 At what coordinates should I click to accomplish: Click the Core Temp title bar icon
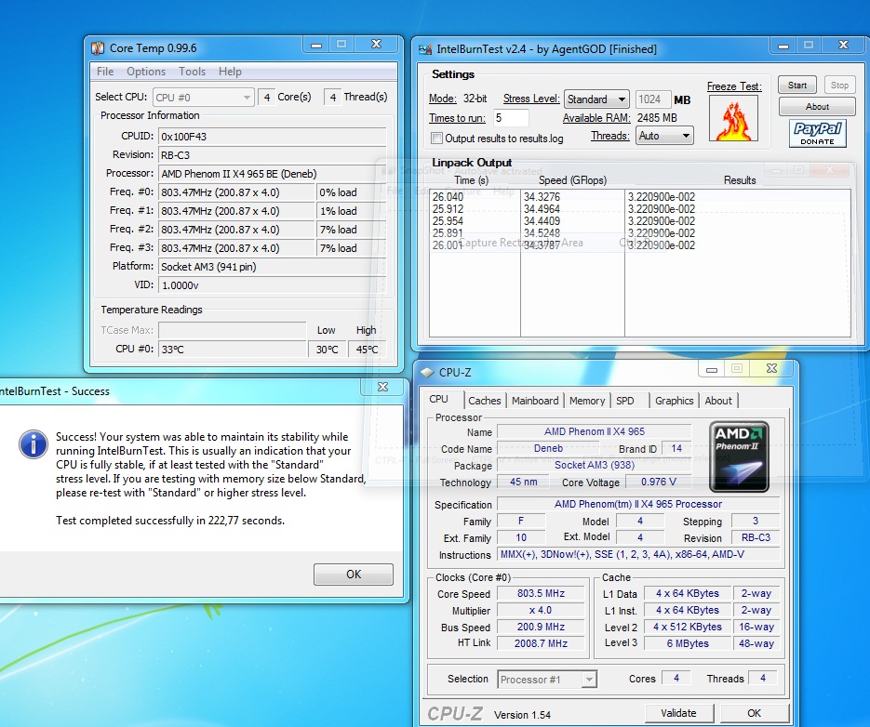click(x=98, y=48)
